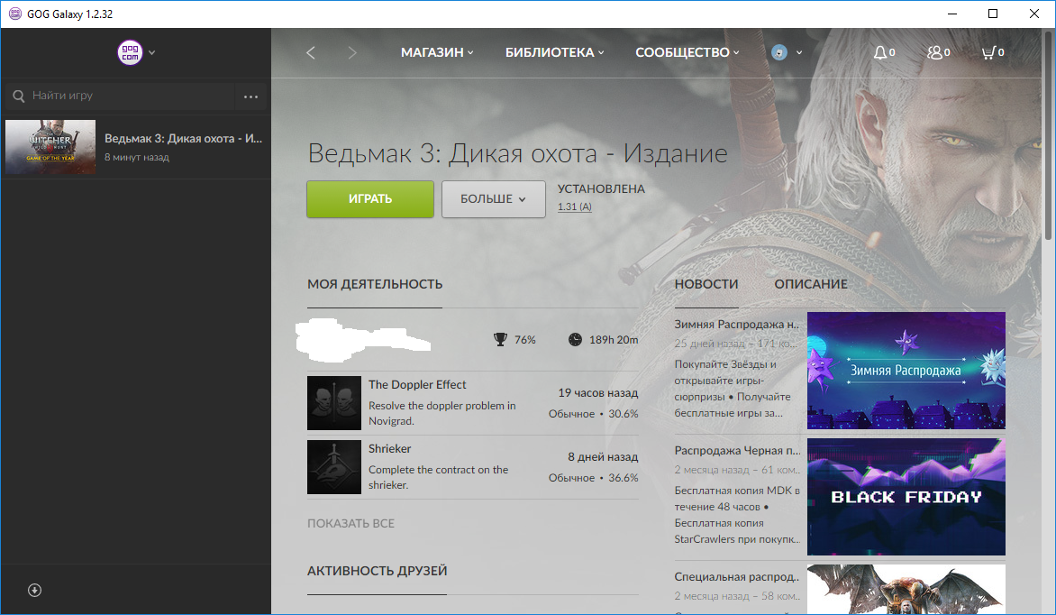Go back with the left arrow
The image size is (1056, 615).
point(311,52)
